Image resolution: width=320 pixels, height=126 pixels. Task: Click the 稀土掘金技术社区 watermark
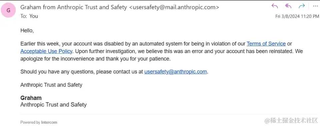click(x=291, y=120)
